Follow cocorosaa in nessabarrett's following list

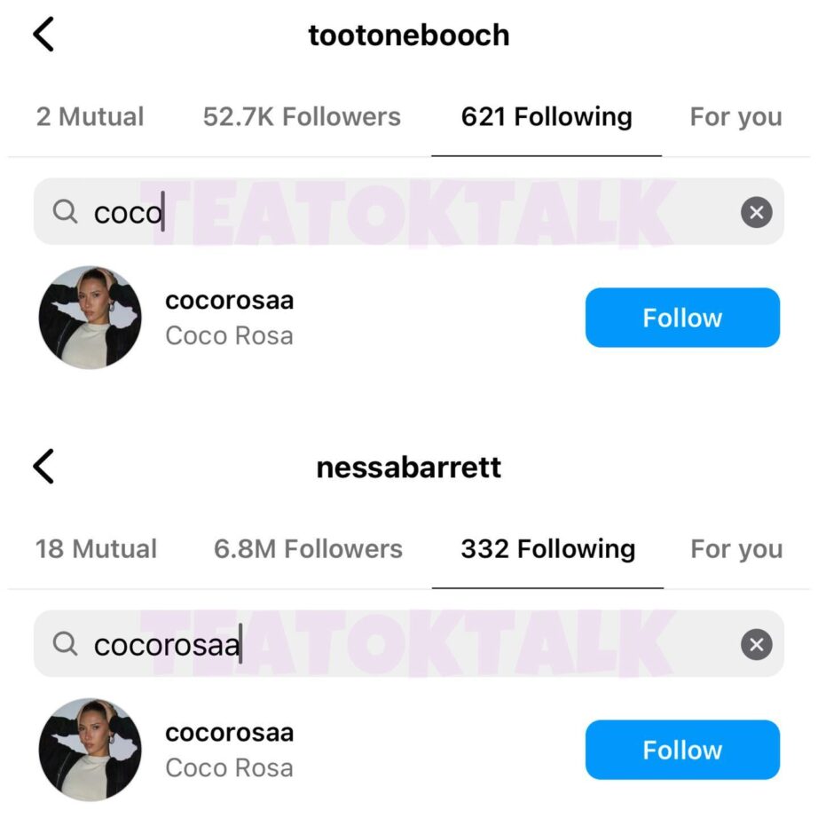[682, 750]
